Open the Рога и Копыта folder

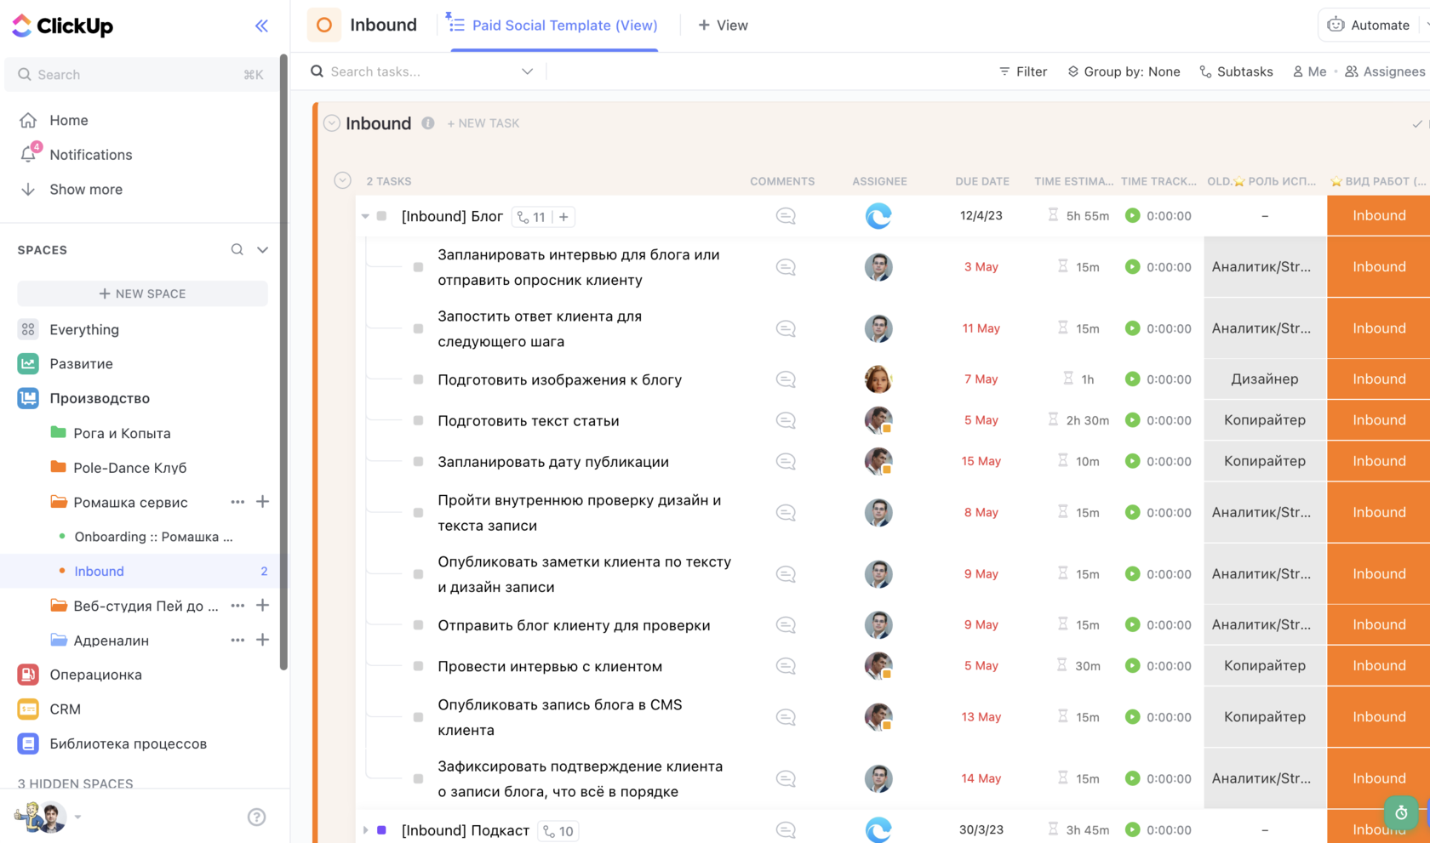click(122, 433)
